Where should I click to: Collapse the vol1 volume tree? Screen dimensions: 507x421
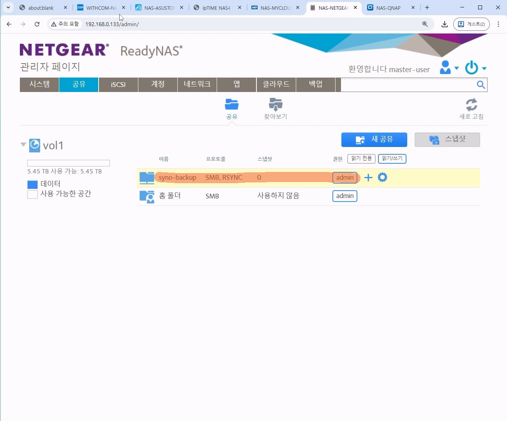click(23, 145)
